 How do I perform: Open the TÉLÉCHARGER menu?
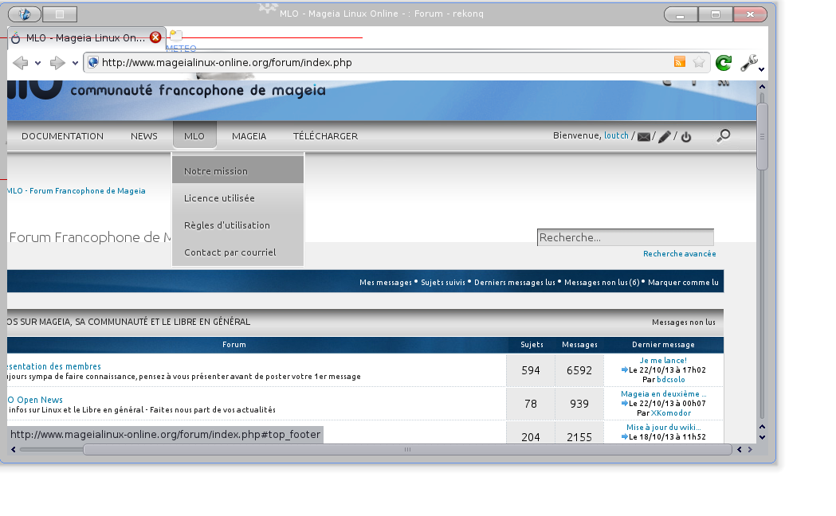[325, 136]
